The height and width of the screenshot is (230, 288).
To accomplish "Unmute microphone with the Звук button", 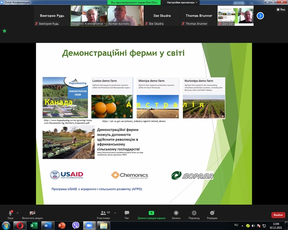I will coord(9,212).
